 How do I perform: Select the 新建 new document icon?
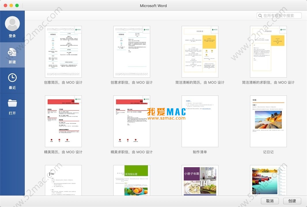(12, 52)
